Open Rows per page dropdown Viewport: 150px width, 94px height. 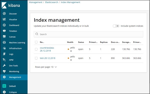tap(46, 67)
